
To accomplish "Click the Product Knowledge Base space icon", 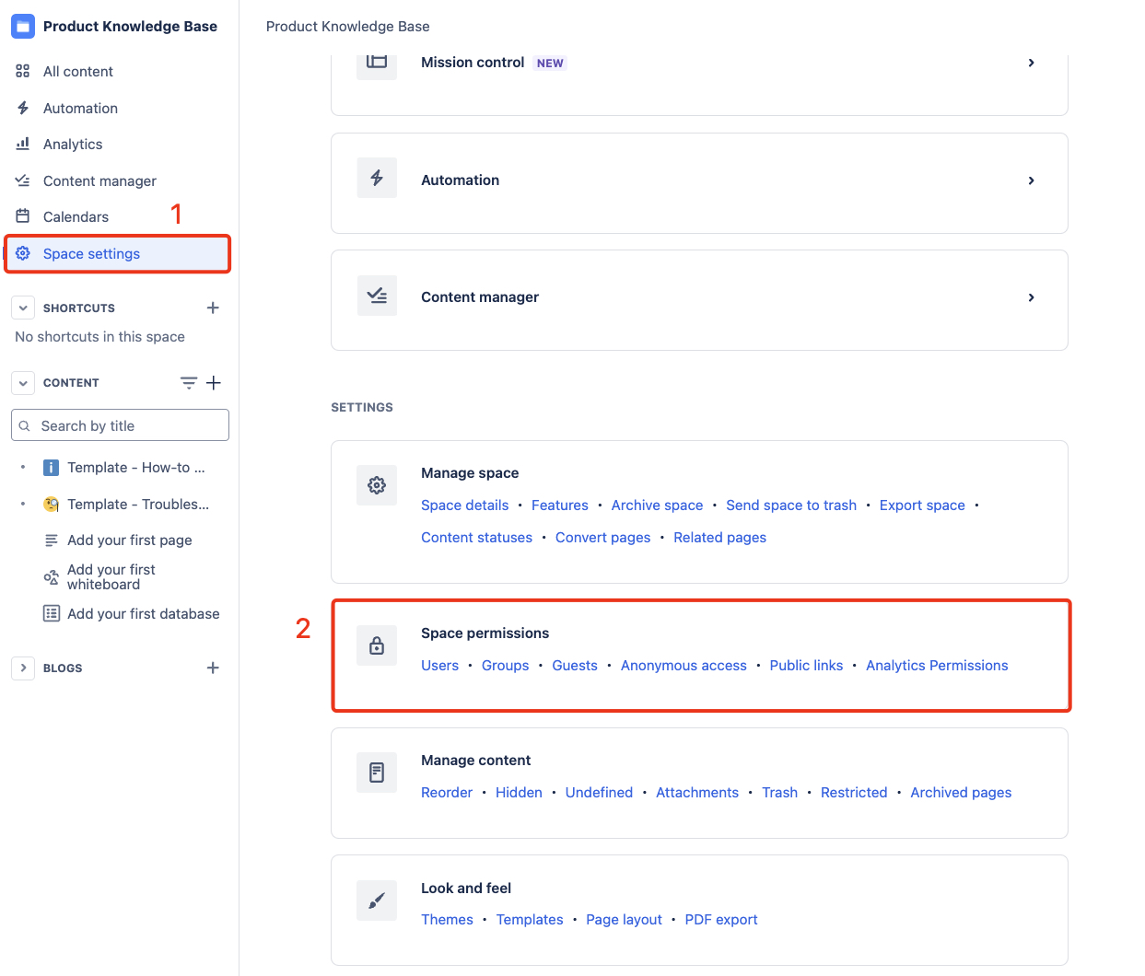I will pos(22,26).
